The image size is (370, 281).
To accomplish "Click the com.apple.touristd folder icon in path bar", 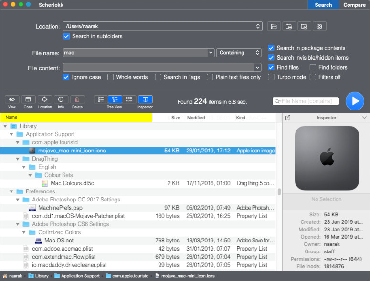I will (108, 276).
